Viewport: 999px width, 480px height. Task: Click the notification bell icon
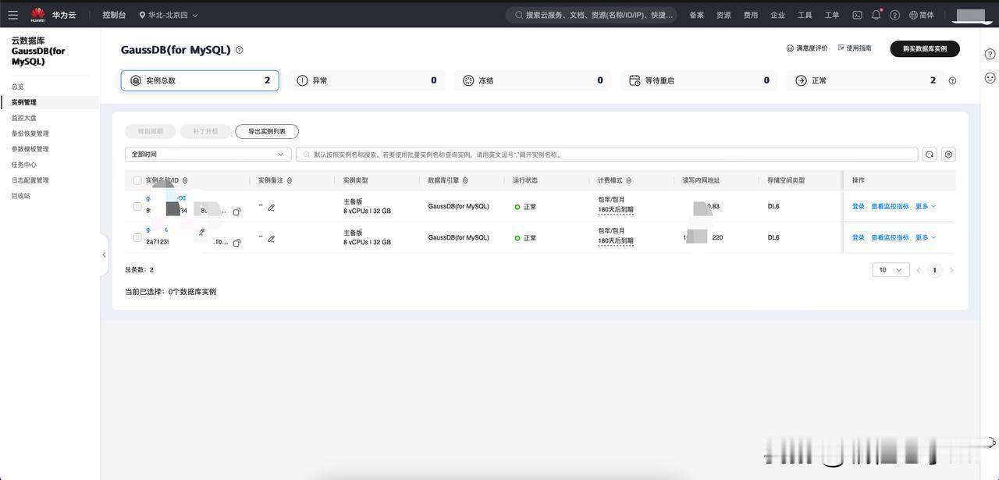[876, 15]
